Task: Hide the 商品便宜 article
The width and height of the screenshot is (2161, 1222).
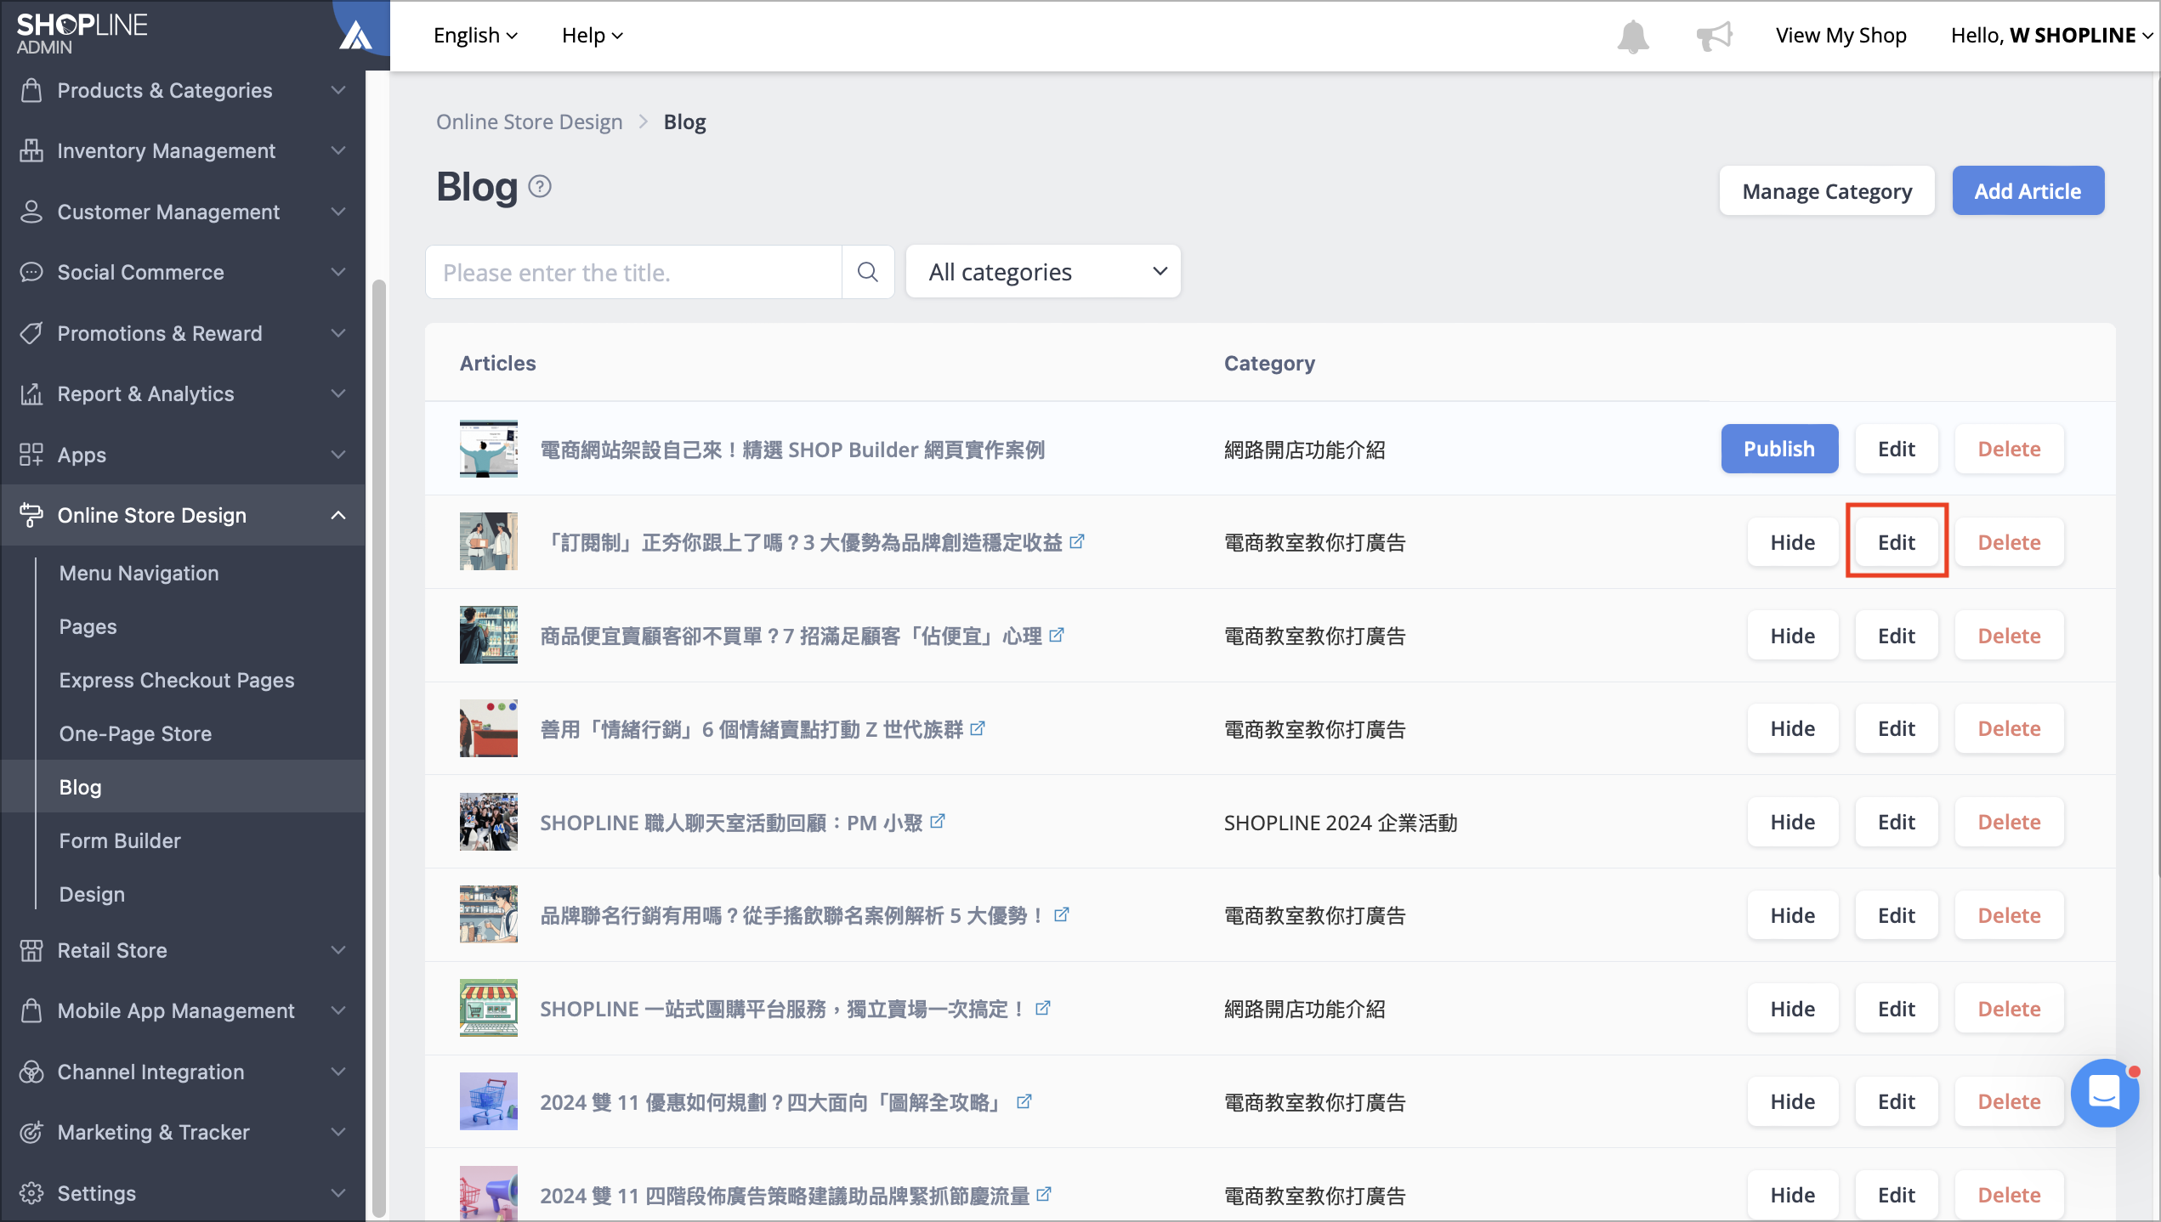Action: click(1793, 636)
